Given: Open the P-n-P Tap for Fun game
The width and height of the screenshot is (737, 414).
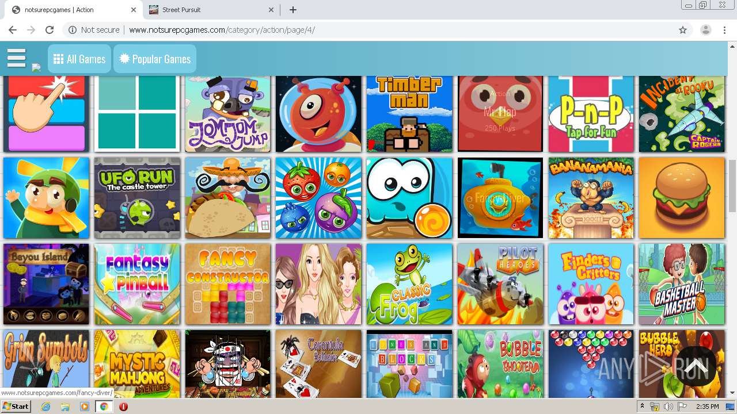Looking at the screenshot, I should pyautogui.click(x=591, y=114).
